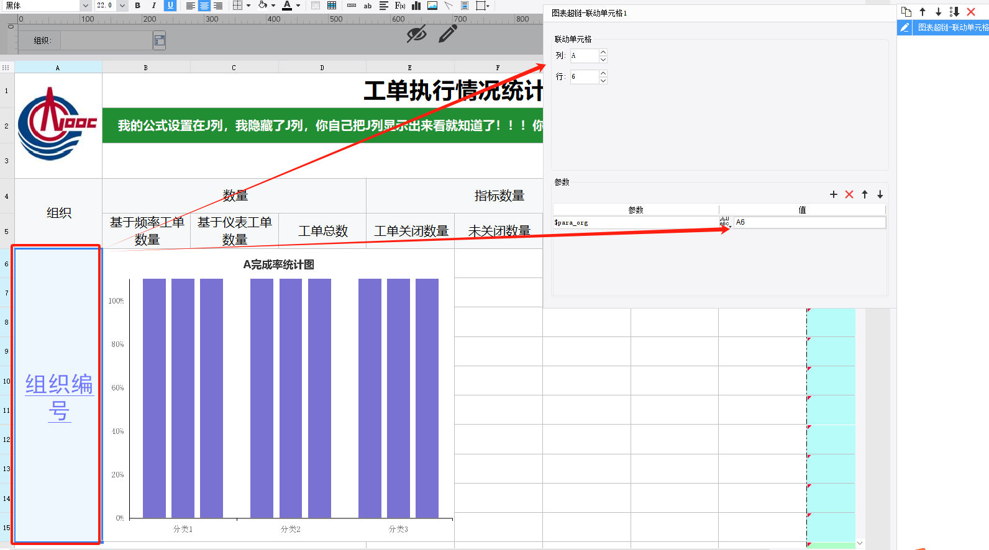Remove hyperlink with red X icon
The width and height of the screenshot is (989, 550).
click(x=971, y=12)
